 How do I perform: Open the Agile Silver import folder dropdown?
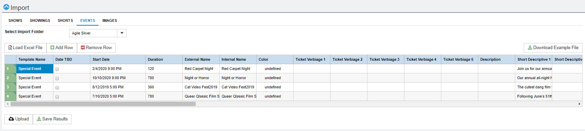tap(122, 33)
